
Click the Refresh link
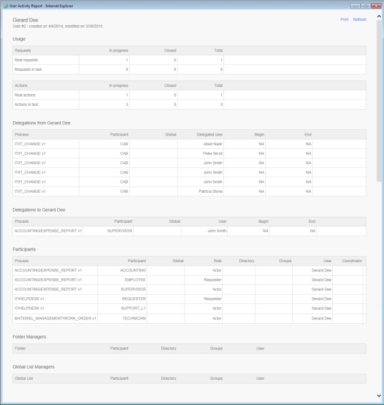point(359,20)
